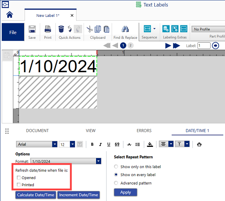Click the Excel import Labeling Extras icon
Image resolution: width=225 pixels, height=201 pixels.
[175, 29]
